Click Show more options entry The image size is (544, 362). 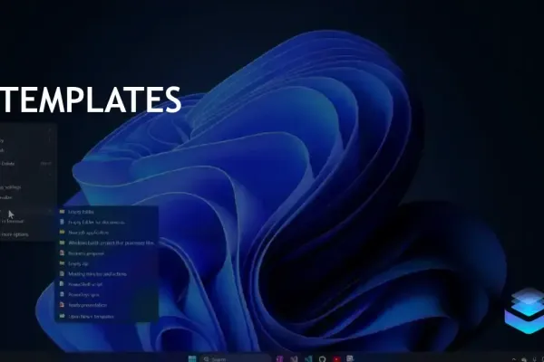click(27, 234)
